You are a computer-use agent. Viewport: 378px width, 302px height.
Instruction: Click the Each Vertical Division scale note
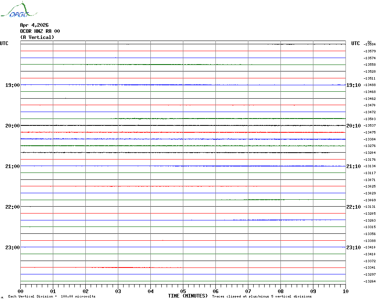[52, 296]
